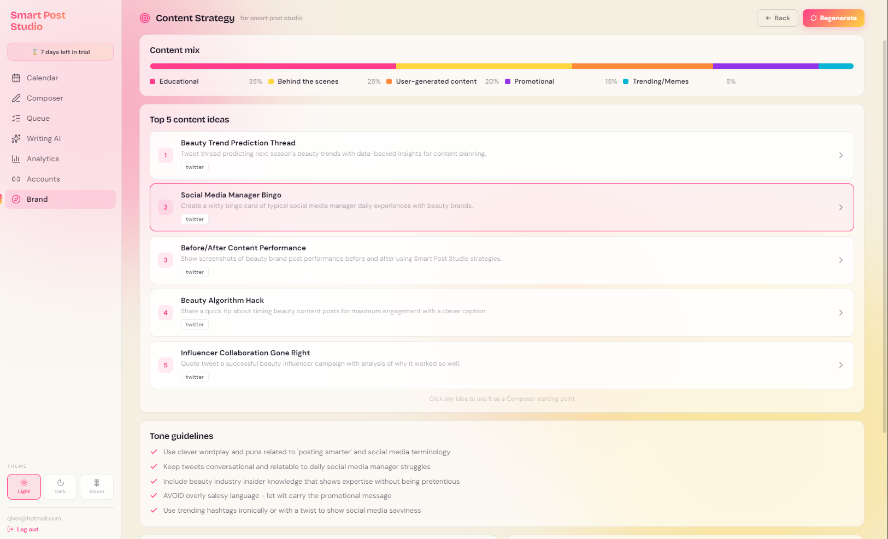888x539 pixels.
Task: Open 'Influencer Collaboration Gone Right' idea title
Action: [x=245, y=353]
